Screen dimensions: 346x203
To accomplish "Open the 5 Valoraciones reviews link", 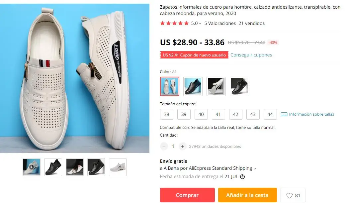I will coord(220,23).
